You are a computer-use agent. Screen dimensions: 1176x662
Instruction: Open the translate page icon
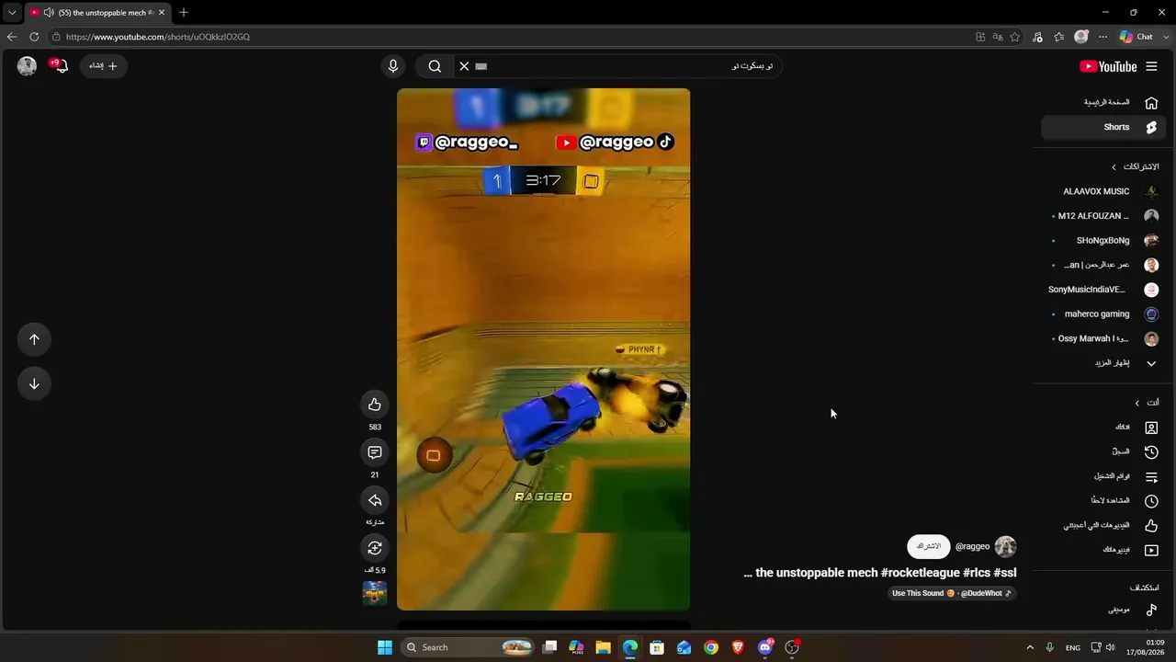pyautogui.click(x=998, y=37)
